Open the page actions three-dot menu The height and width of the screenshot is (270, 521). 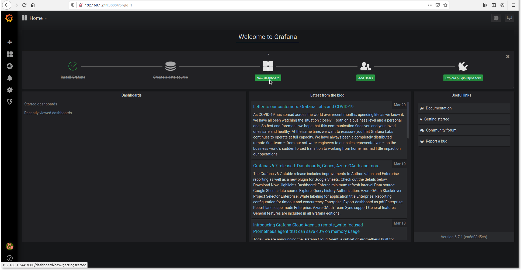click(x=430, y=5)
